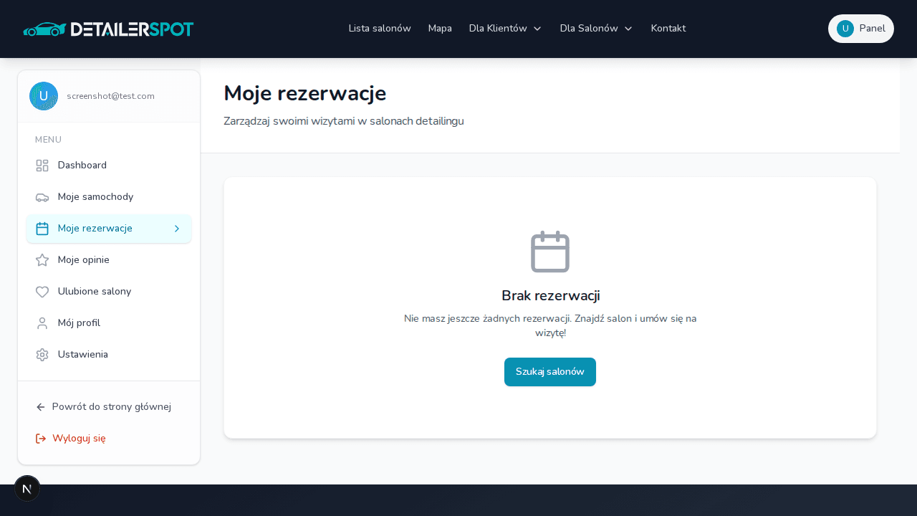The height and width of the screenshot is (516, 917).
Task: Open settings via the Ustawienia gear icon
Action: pyautogui.click(x=42, y=354)
